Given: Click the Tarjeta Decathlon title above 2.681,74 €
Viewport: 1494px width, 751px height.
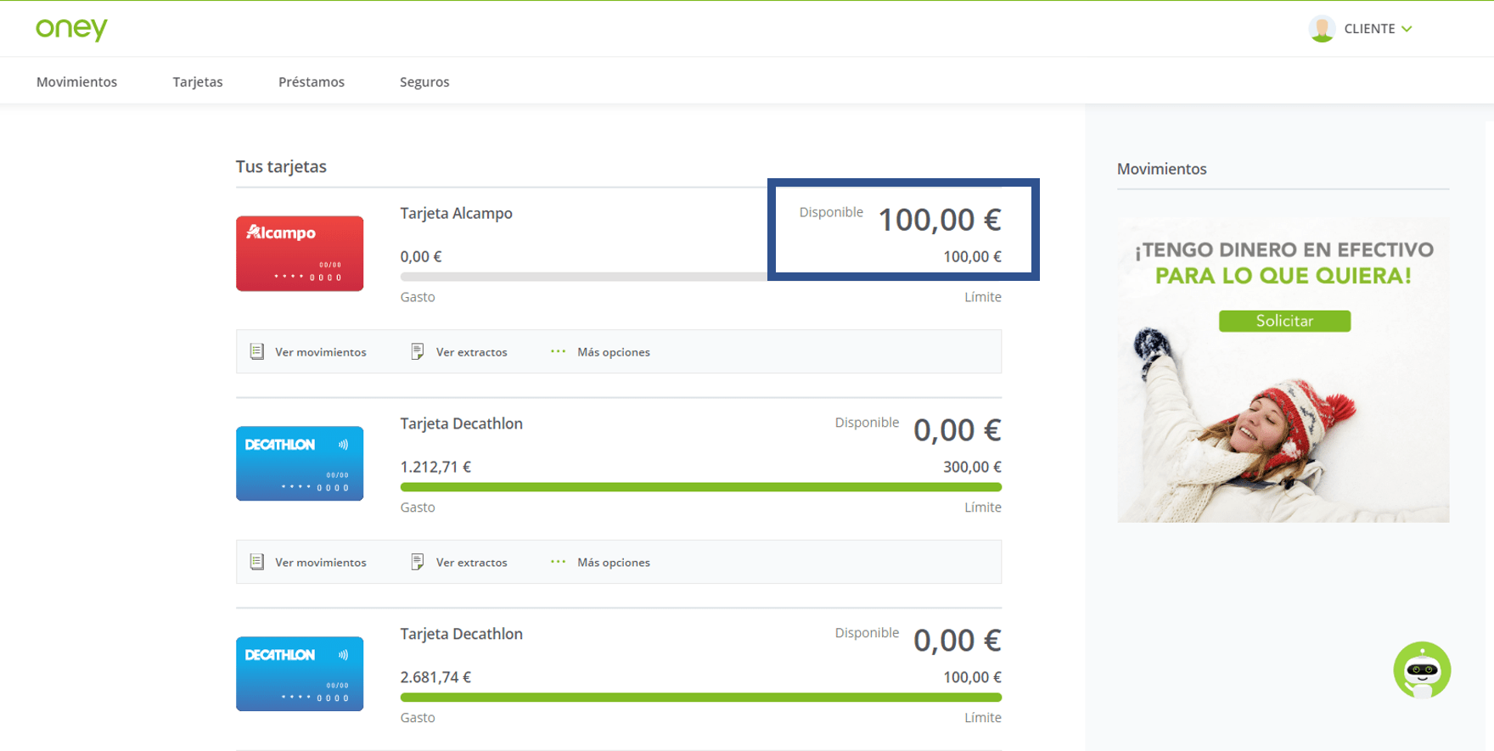Looking at the screenshot, I should tap(462, 634).
